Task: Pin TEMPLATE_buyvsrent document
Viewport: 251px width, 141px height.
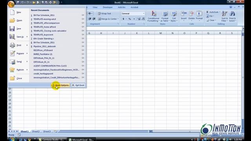Action: point(83,34)
